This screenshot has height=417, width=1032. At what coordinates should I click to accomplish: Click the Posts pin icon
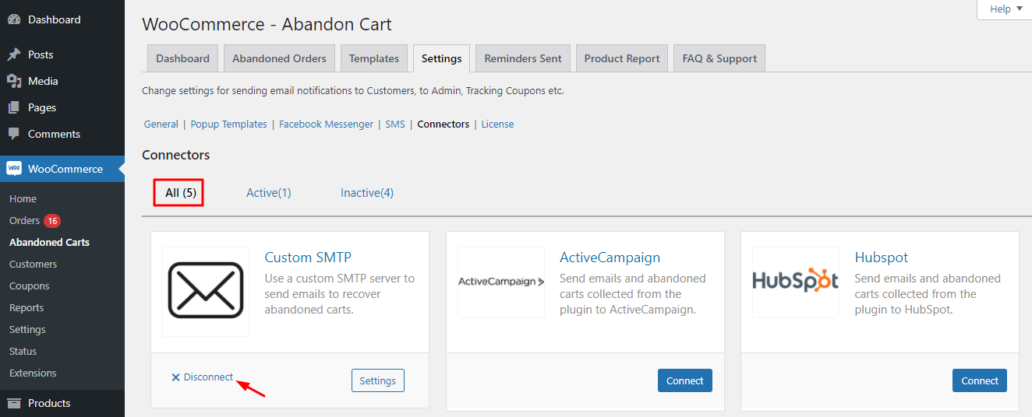(x=14, y=55)
